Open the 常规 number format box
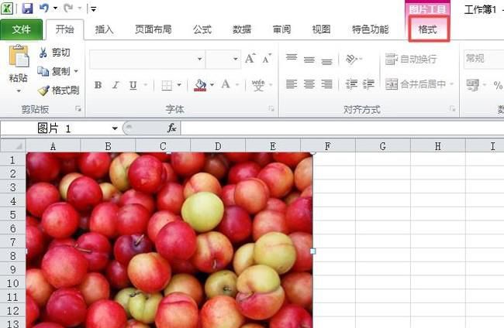Viewport: 504px width, 328px height. pyautogui.click(x=484, y=59)
